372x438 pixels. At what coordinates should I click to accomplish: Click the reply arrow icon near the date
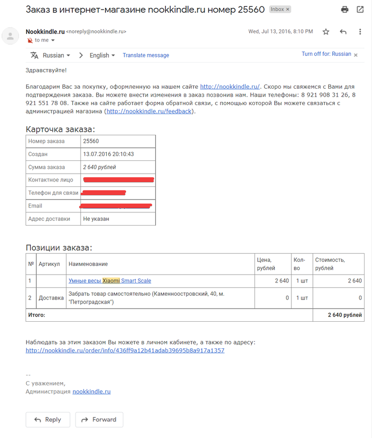tap(343, 32)
